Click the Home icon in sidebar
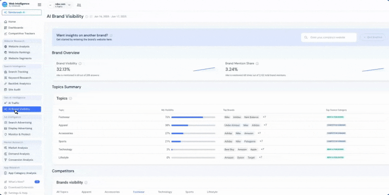 5,22
